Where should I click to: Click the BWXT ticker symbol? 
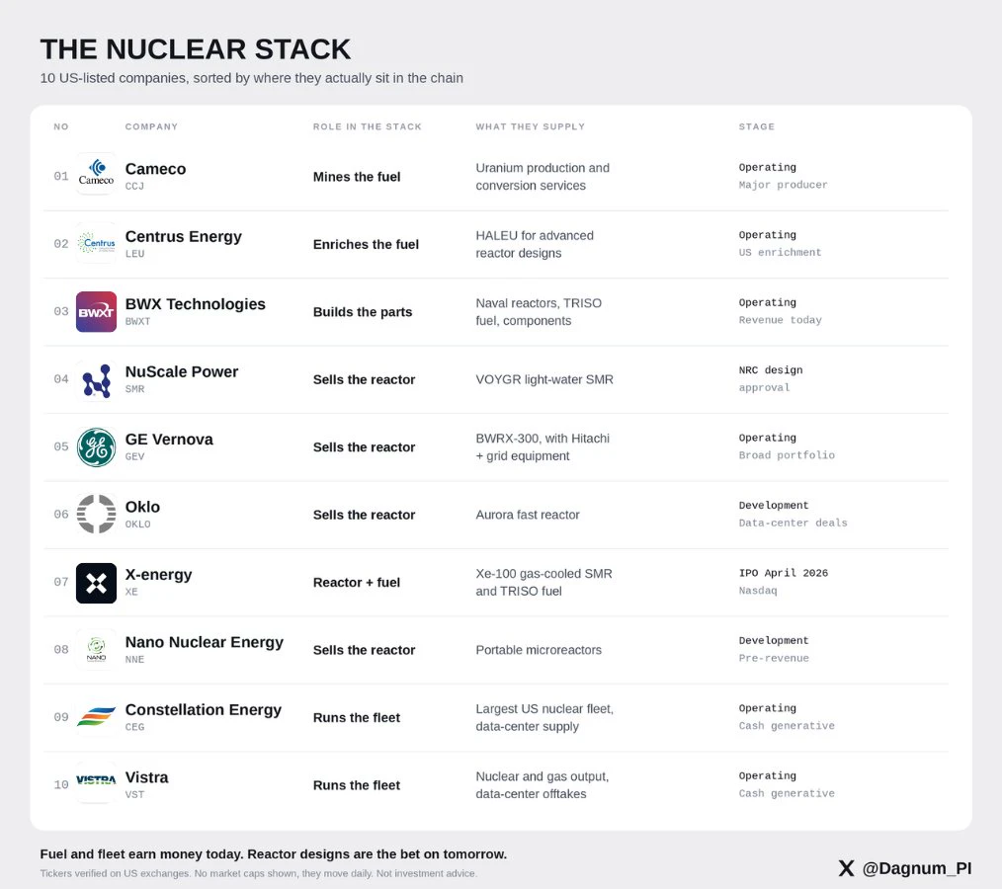click(x=138, y=321)
